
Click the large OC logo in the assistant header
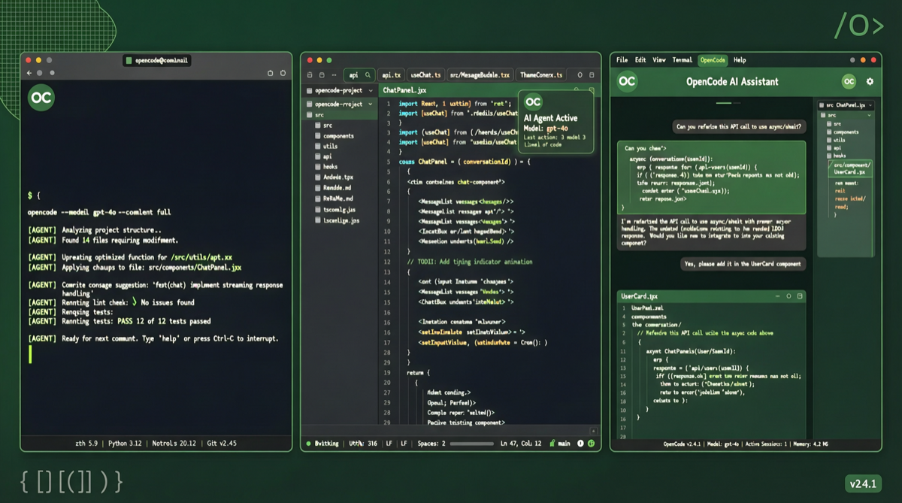coord(628,81)
